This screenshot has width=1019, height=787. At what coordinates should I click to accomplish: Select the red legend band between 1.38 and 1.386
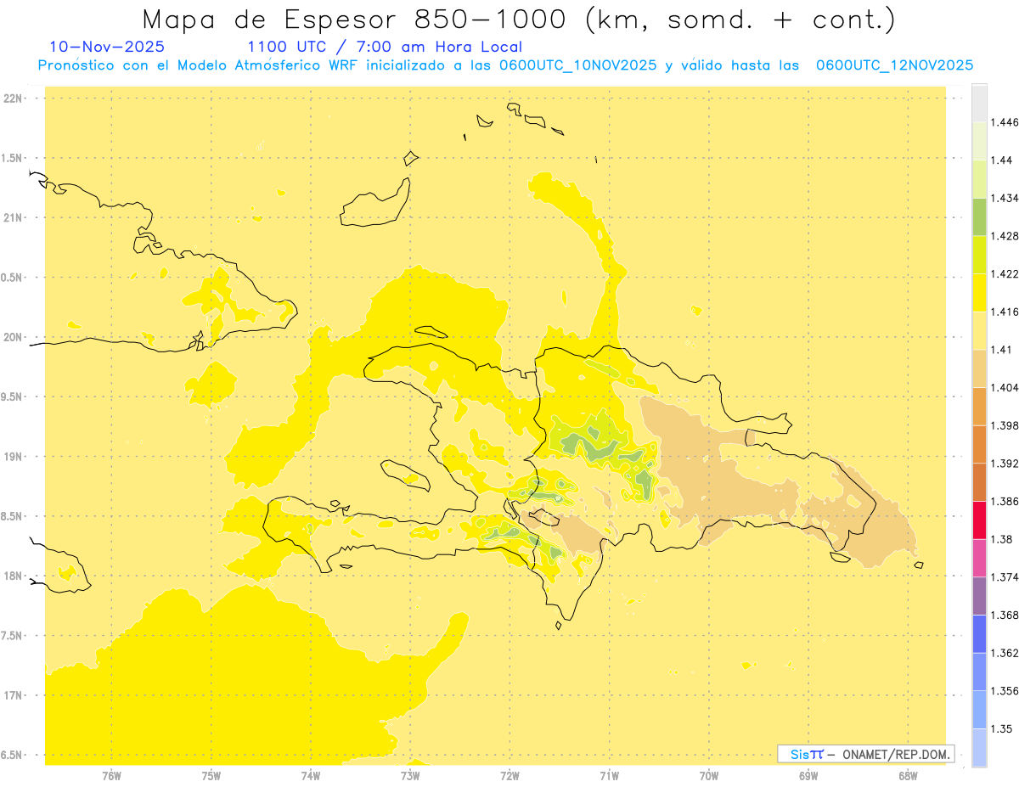tap(979, 520)
